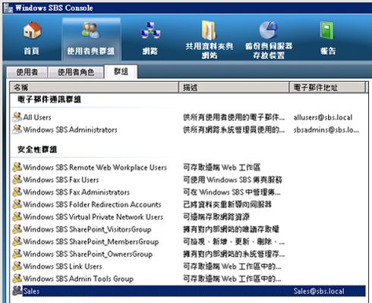Click description 已將資料夾重新導向伺服器
Viewport: 372px width, 303px height.
click(x=227, y=204)
